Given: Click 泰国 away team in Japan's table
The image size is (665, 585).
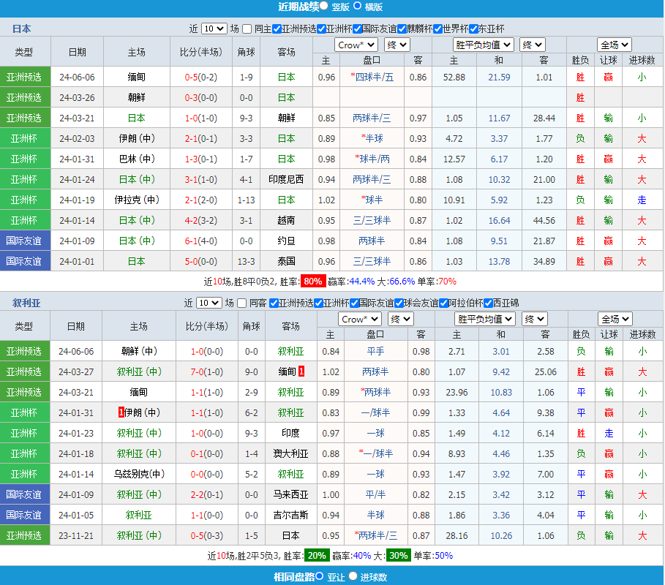Looking at the screenshot, I should coord(286,261).
